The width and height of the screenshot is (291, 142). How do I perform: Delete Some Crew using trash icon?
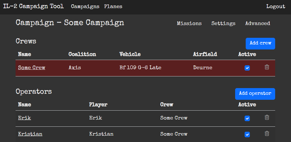(x=267, y=67)
